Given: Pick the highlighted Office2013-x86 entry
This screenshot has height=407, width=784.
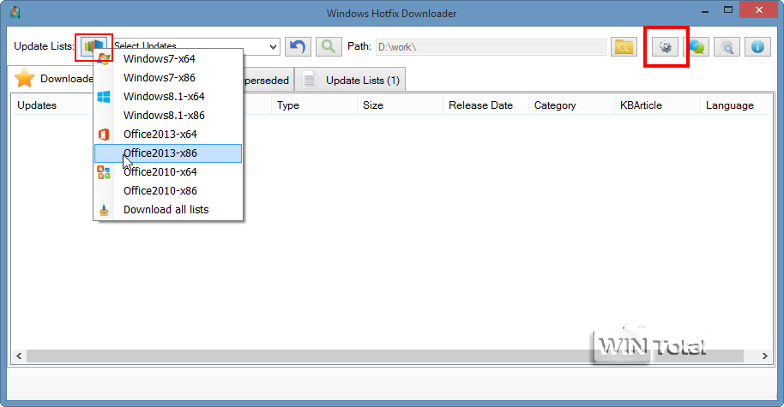Looking at the screenshot, I should [x=168, y=153].
